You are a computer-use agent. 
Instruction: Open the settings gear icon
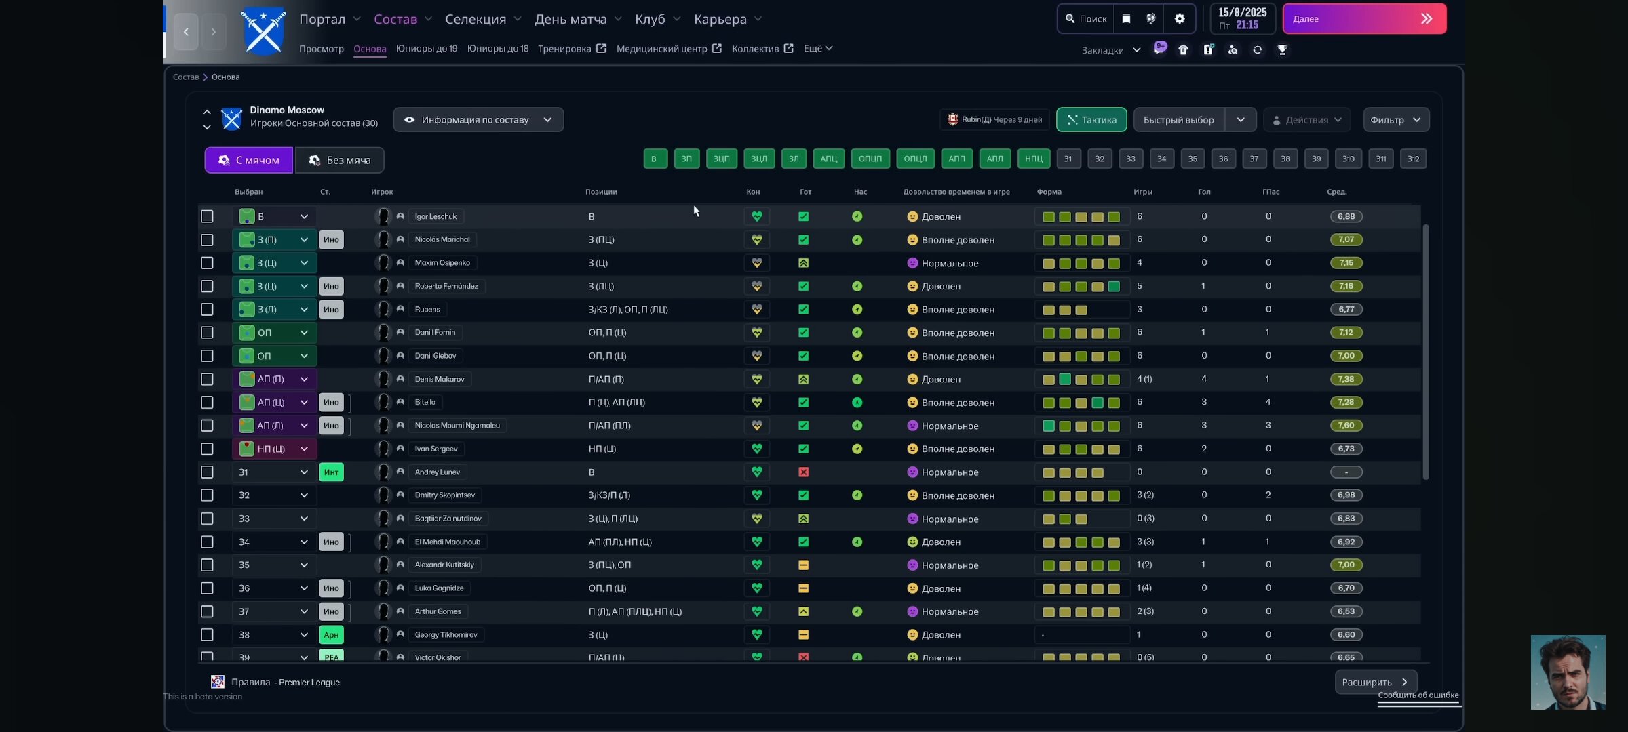point(1180,19)
